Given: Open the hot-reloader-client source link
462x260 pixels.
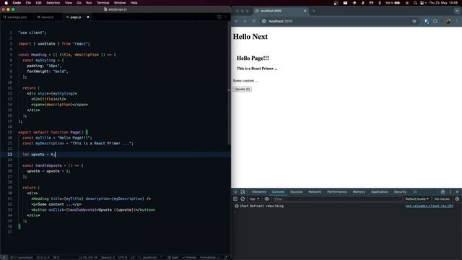Looking at the screenshot, I should point(430,206).
